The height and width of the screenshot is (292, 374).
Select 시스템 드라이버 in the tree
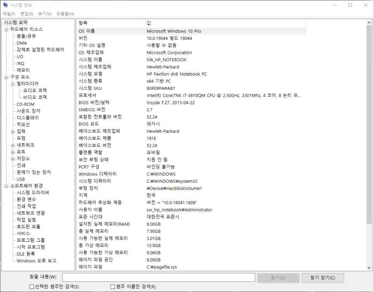(x=33, y=192)
